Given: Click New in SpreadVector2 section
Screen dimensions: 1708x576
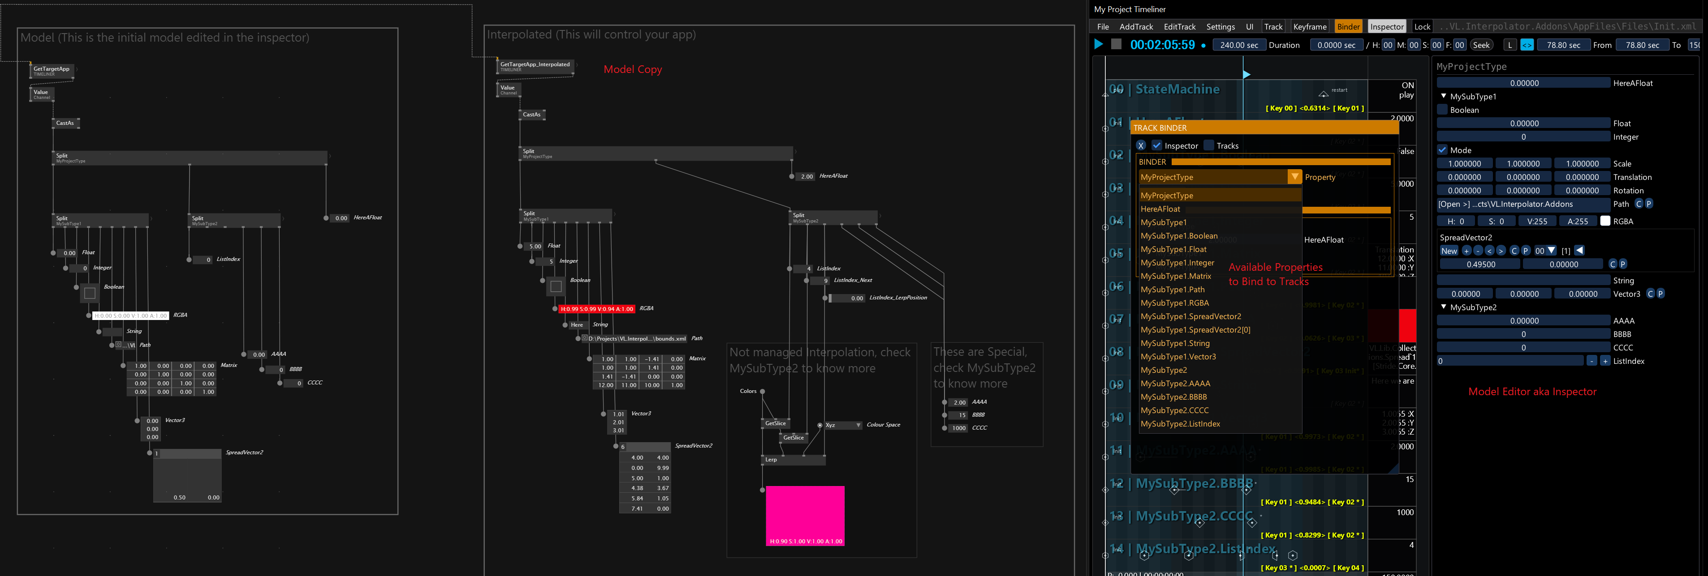Looking at the screenshot, I should click(x=1449, y=251).
